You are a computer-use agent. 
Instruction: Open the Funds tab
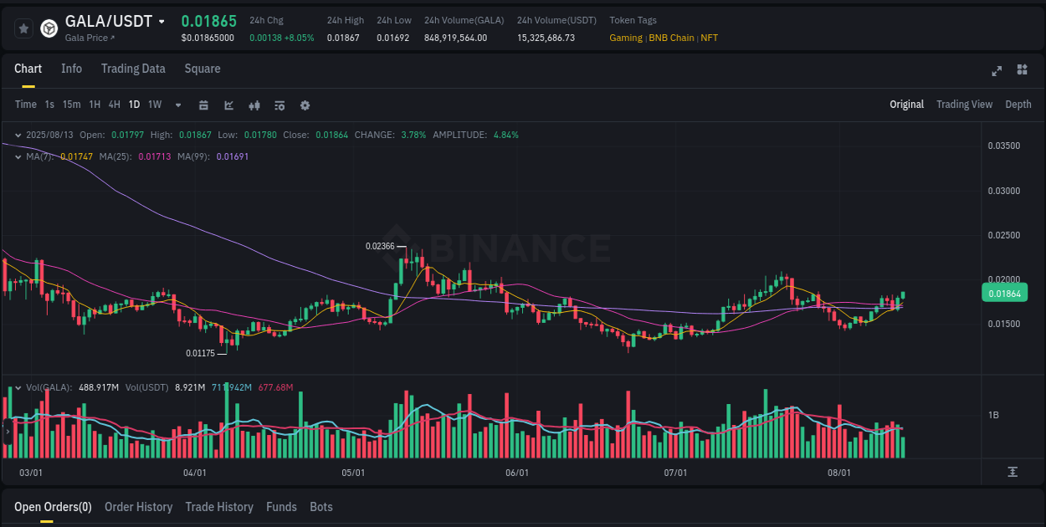[281, 507]
